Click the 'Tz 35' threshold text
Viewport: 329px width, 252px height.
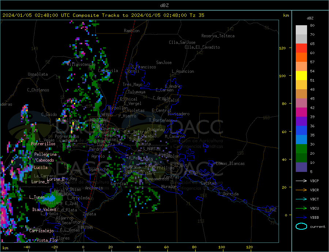[197, 15]
